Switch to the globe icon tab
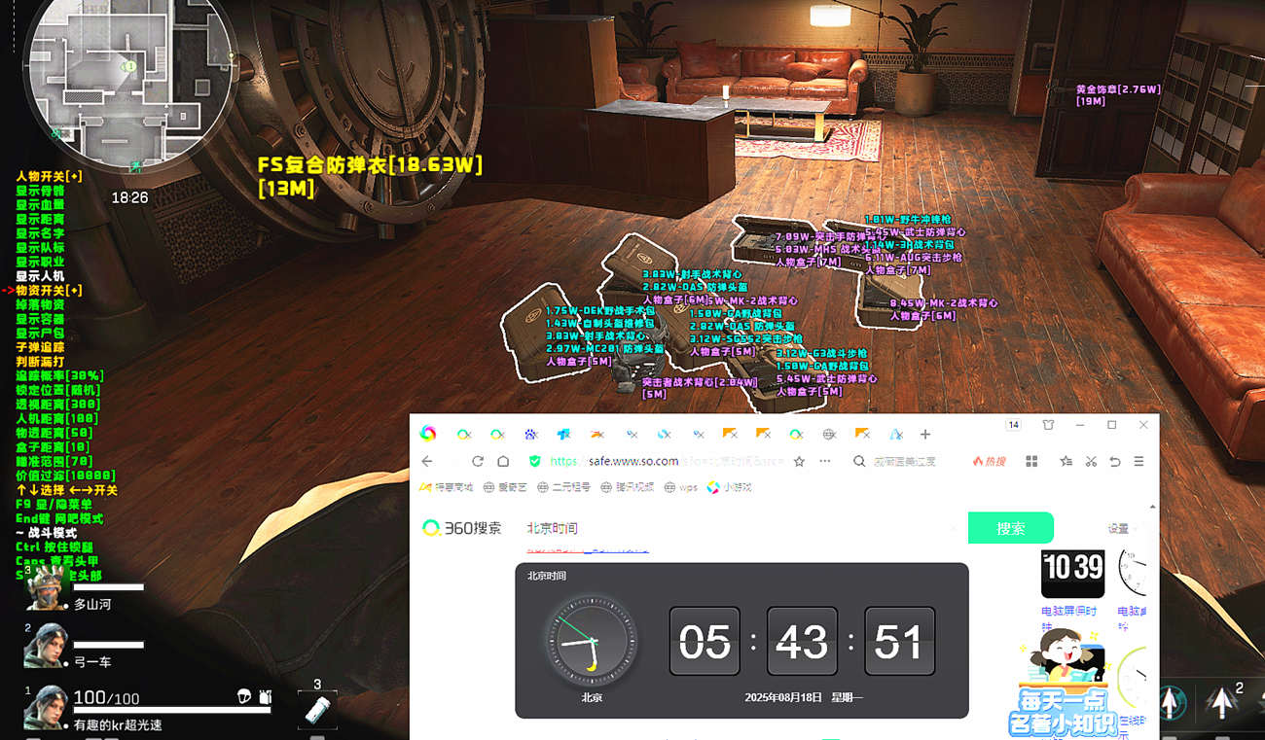The height and width of the screenshot is (740, 1265). click(830, 434)
